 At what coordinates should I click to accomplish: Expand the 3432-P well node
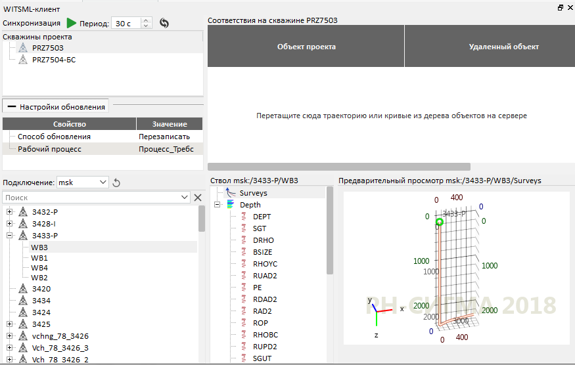click(x=9, y=212)
